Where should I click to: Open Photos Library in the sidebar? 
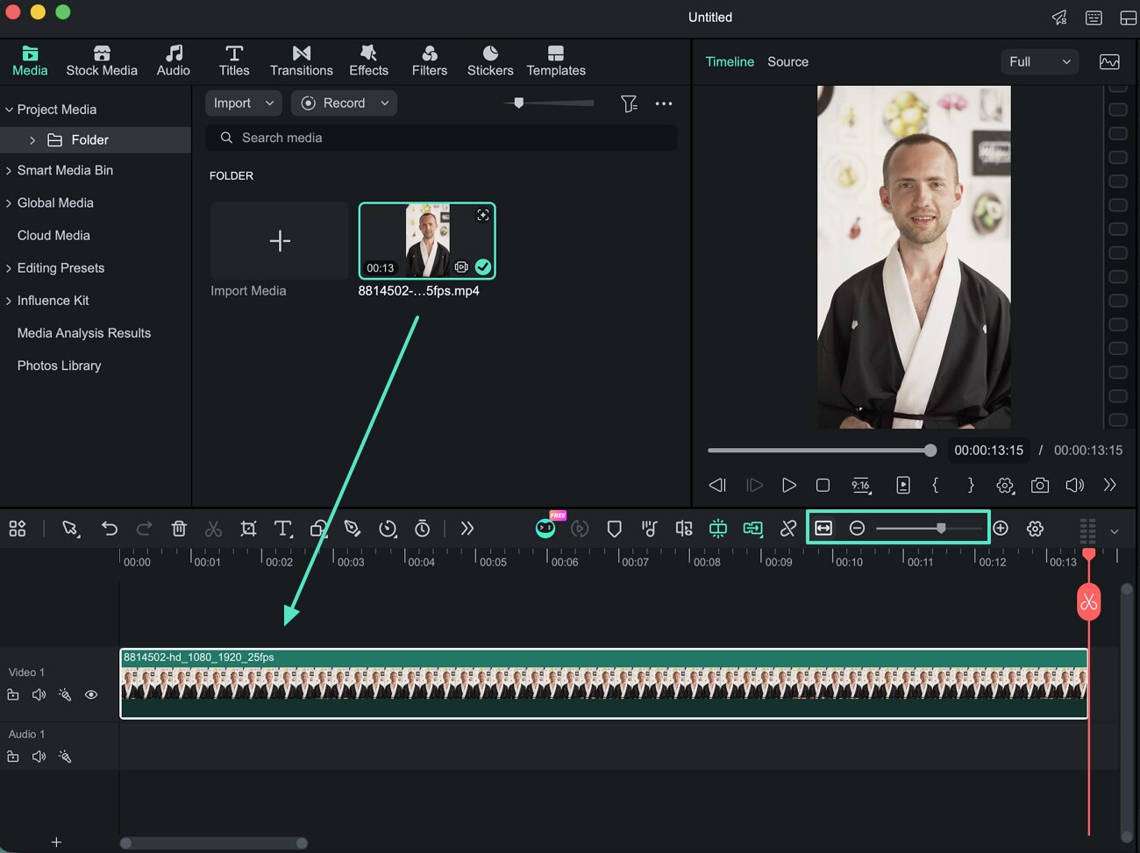pyautogui.click(x=60, y=366)
